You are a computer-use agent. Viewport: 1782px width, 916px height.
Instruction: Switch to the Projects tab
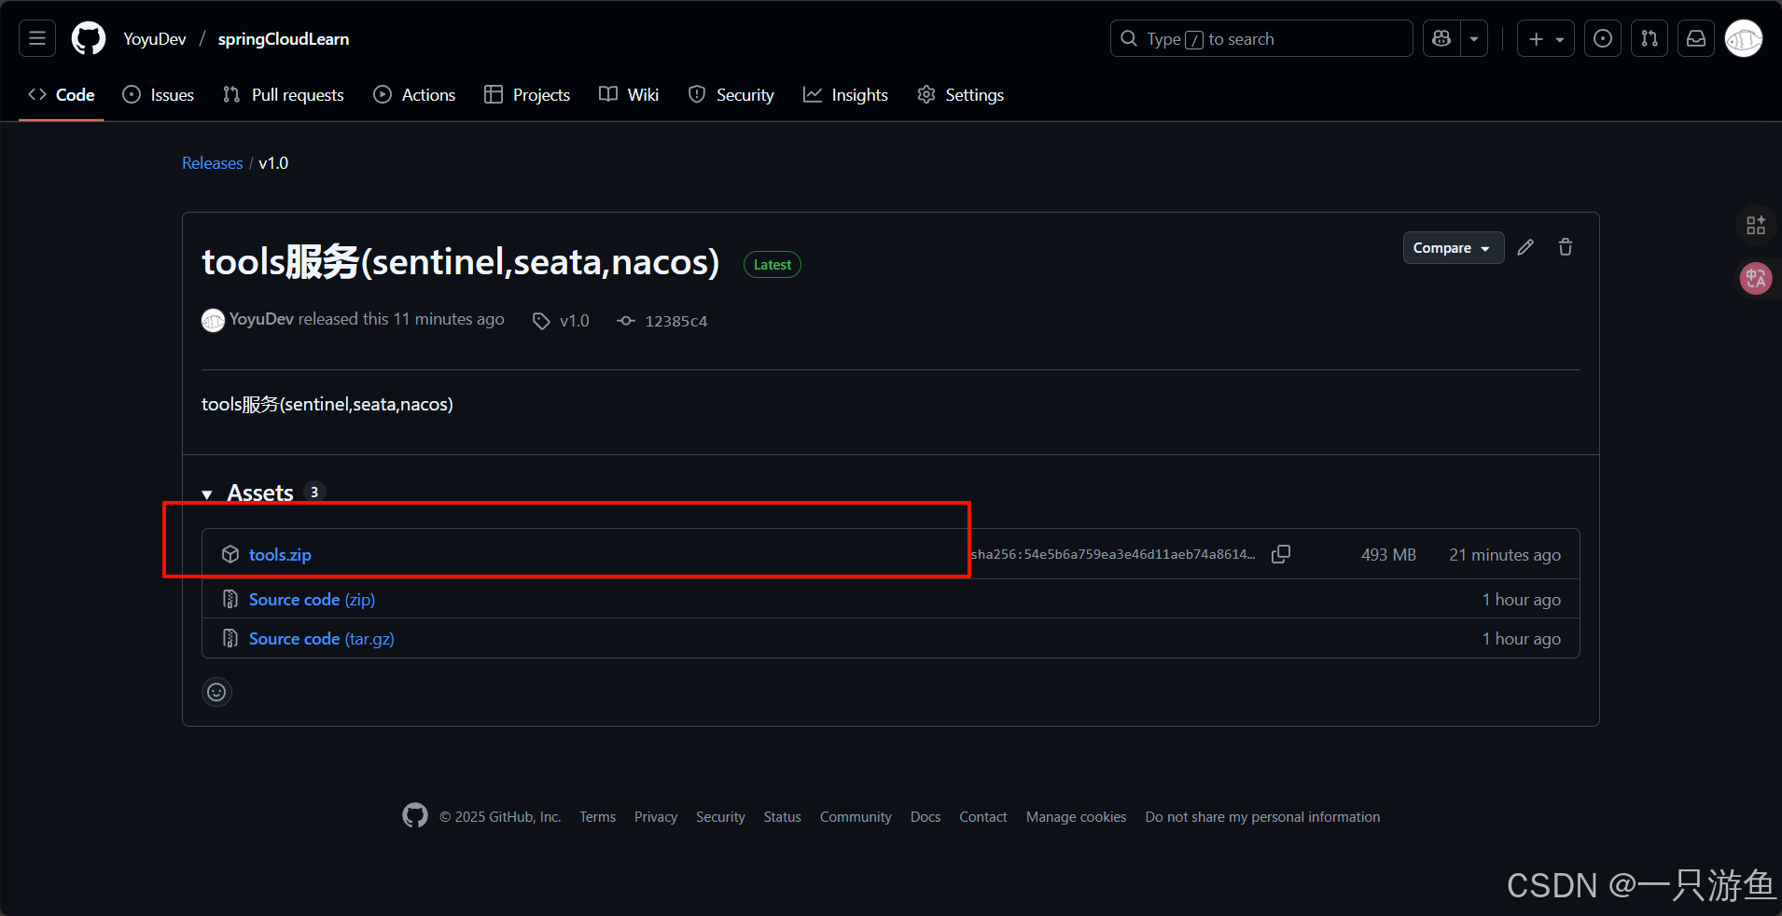click(527, 95)
